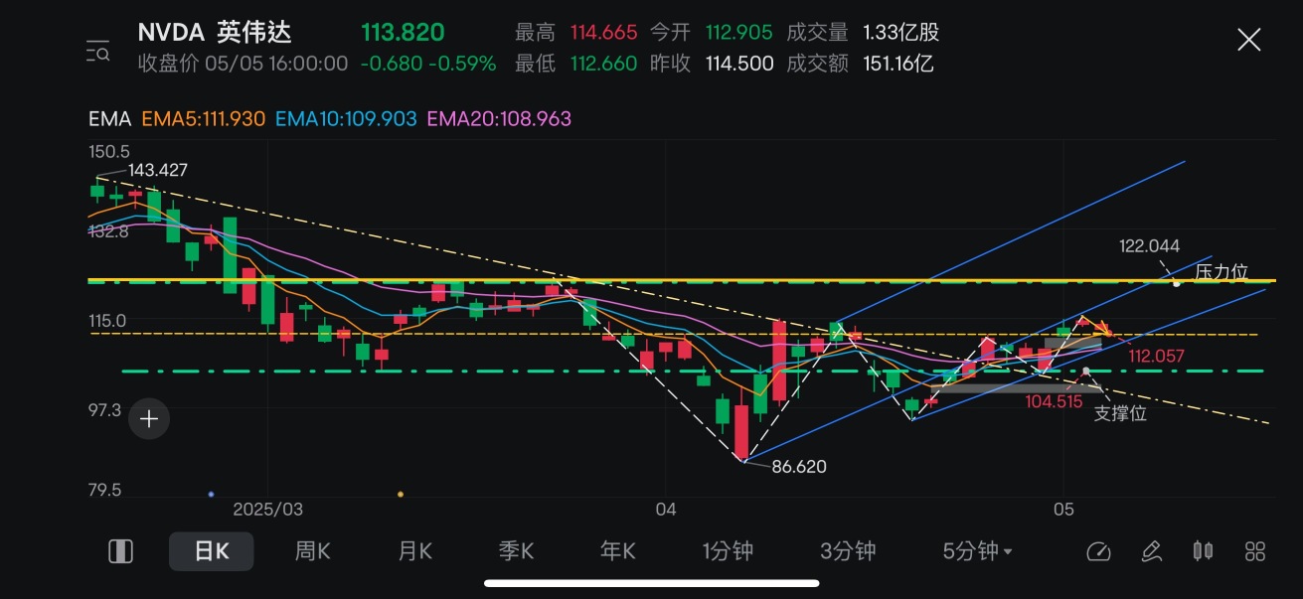
Task: Tap the EMA indicator label
Action: point(109,119)
